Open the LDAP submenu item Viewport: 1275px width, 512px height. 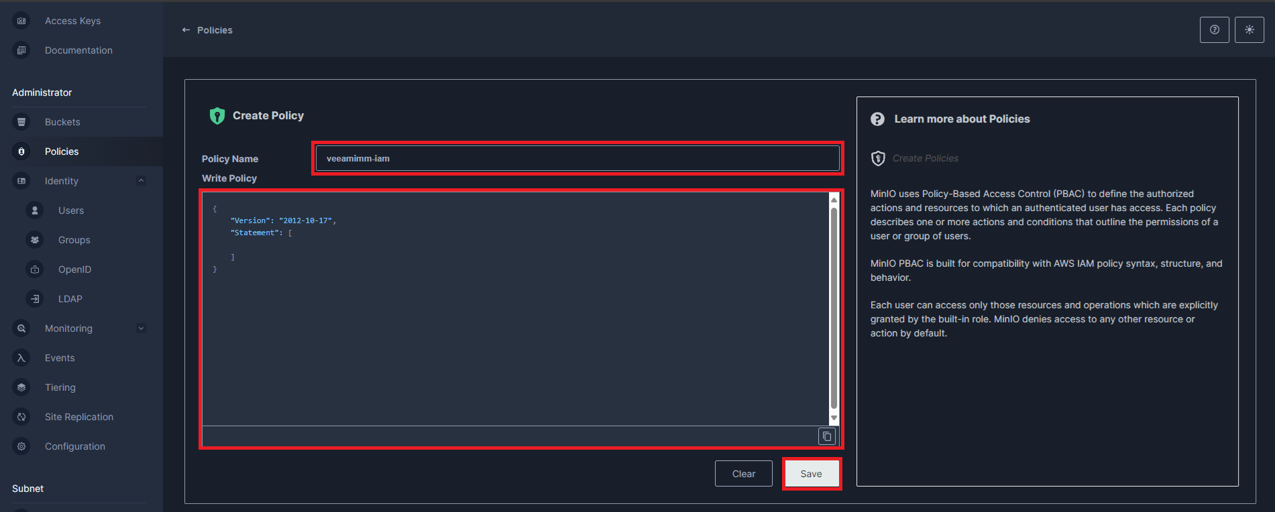tap(70, 299)
